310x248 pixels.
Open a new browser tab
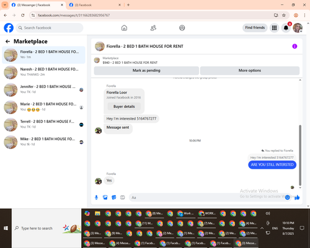pos(128,5)
